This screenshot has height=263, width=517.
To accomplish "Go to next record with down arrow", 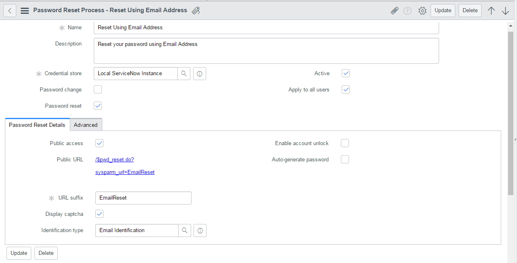I will tap(505, 10).
